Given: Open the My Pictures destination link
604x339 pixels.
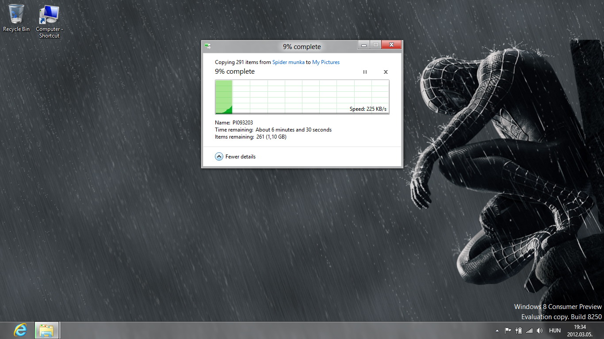Looking at the screenshot, I should coord(326,62).
